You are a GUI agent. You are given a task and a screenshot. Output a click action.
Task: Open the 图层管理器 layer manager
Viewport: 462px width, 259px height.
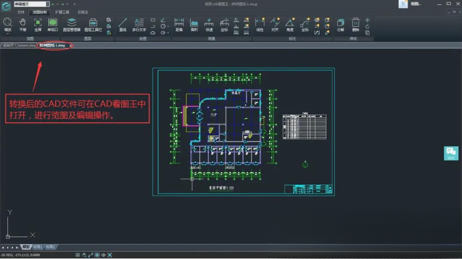pyautogui.click(x=72, y=25)
